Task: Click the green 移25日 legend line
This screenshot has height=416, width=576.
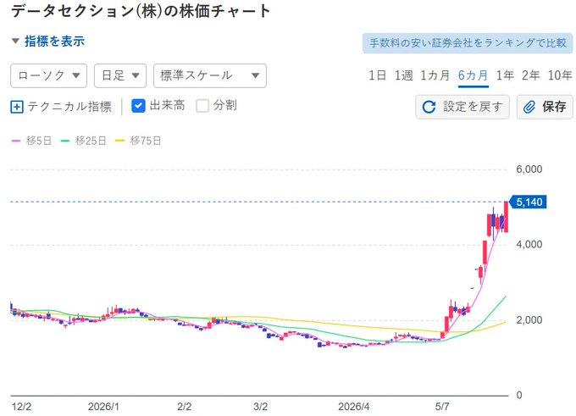Action: pyautogui.click(x=65, y=141)
